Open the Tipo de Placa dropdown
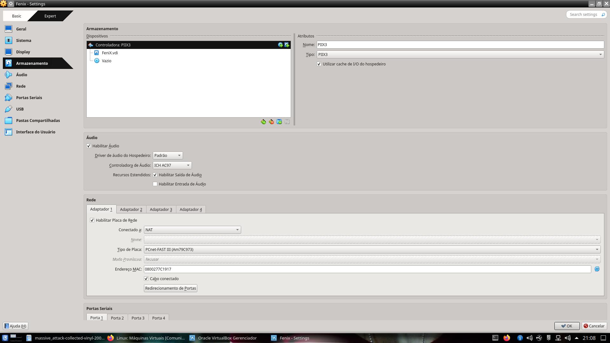This screenshot has width=610, height=343. pyautogui.click(x=372, y=249)
